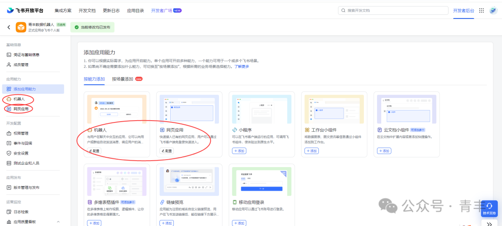Open the apps grid launcher icon
502x226 pixels.
pyautogui.click(x=481, y=11)
